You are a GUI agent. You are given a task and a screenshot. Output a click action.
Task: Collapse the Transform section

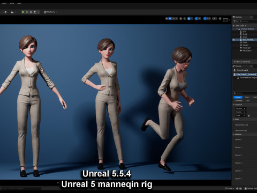coord(234,105)
